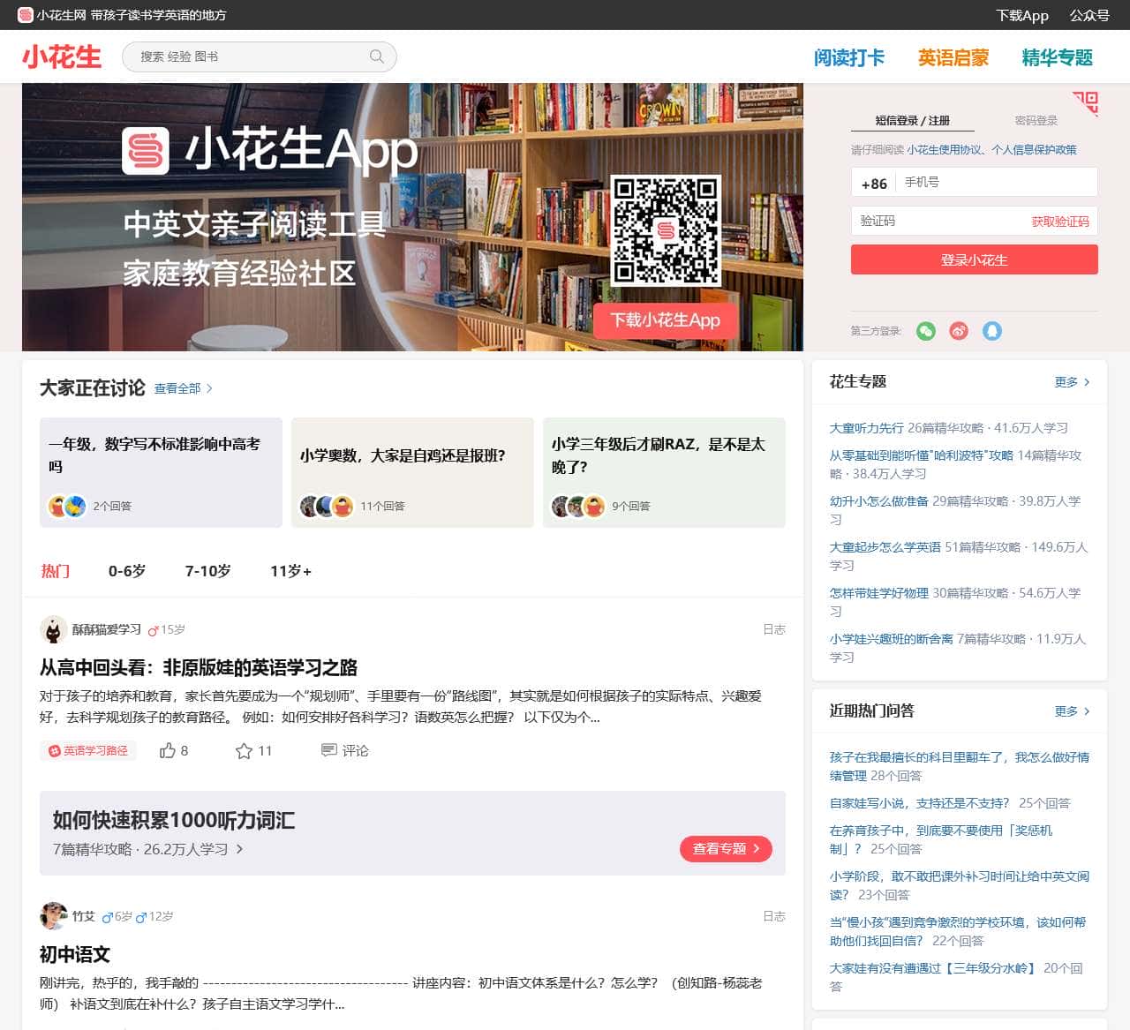Log in with QQ icon
Image resolution: width=1130 pixels, height=1030 pixels.
point(992,331)
